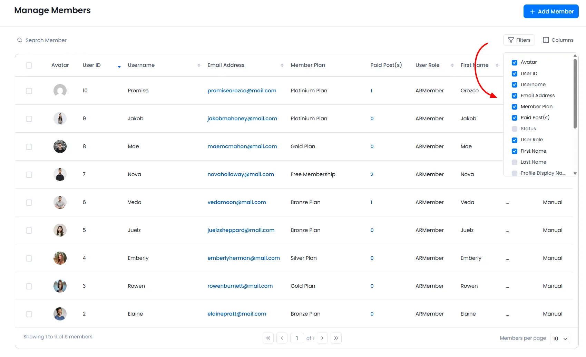
Task: Click the search magnifier icon
Action: (x=19, y=40)
